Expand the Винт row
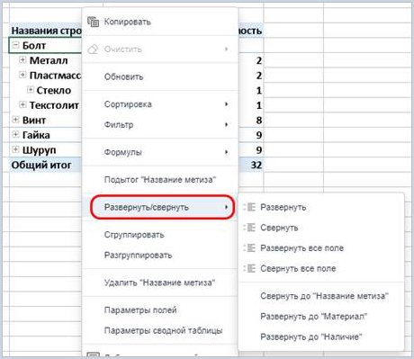 tap(15, 120)
